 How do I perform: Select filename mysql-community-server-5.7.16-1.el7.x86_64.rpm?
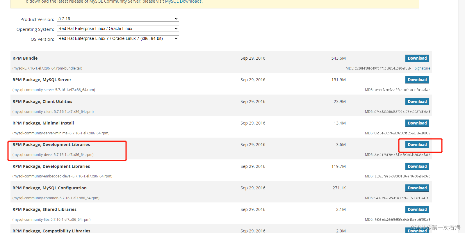click(x=54, y=90)
